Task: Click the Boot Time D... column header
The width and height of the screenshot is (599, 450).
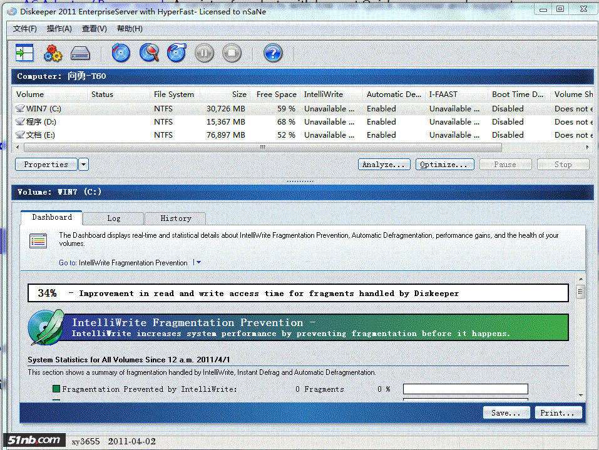Action: 519,95
